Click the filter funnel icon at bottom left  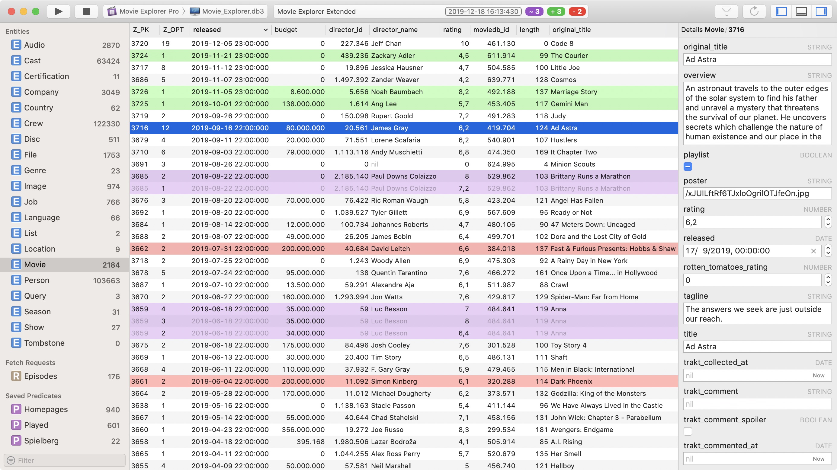[x=10, y=460]
